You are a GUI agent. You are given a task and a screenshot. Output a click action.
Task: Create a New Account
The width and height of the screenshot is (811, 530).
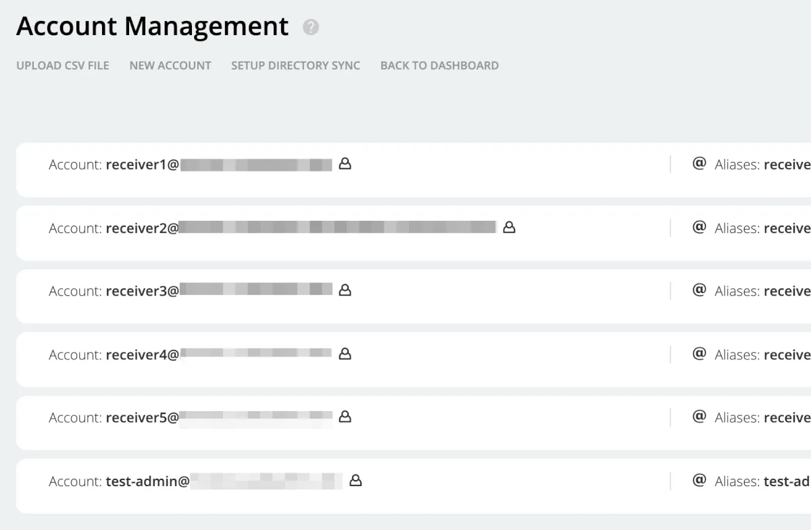[x=170, y=65]
